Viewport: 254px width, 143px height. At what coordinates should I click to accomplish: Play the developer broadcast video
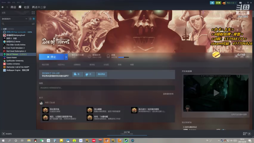click(x=216, y=93)
